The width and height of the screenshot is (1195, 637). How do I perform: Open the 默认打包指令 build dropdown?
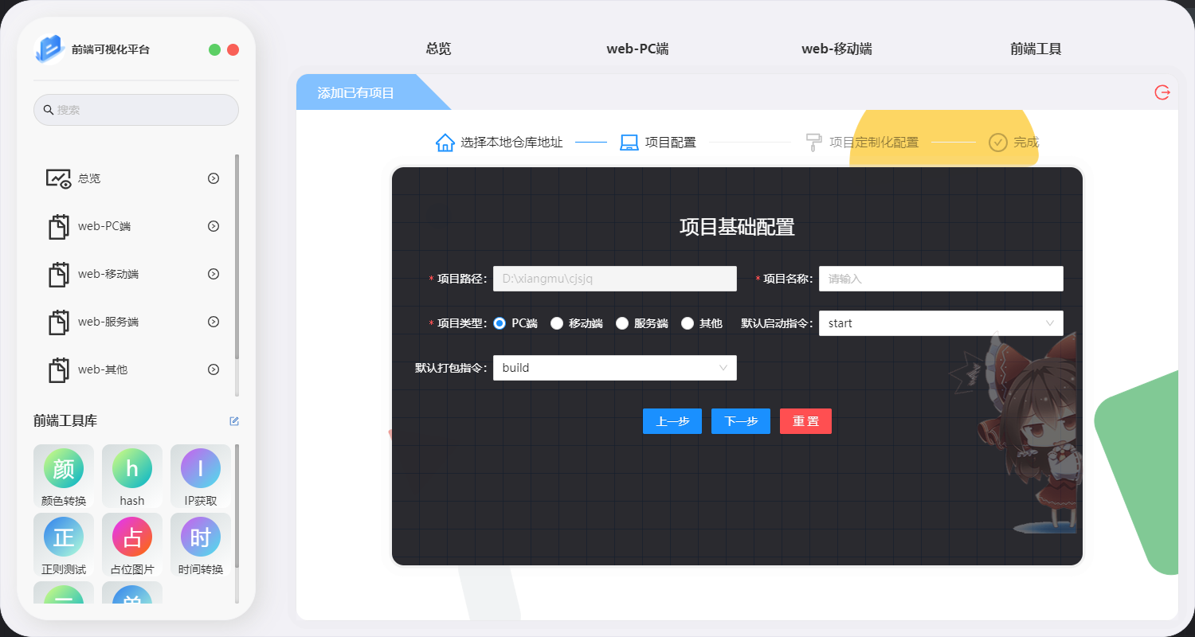[x=614, y=368]
